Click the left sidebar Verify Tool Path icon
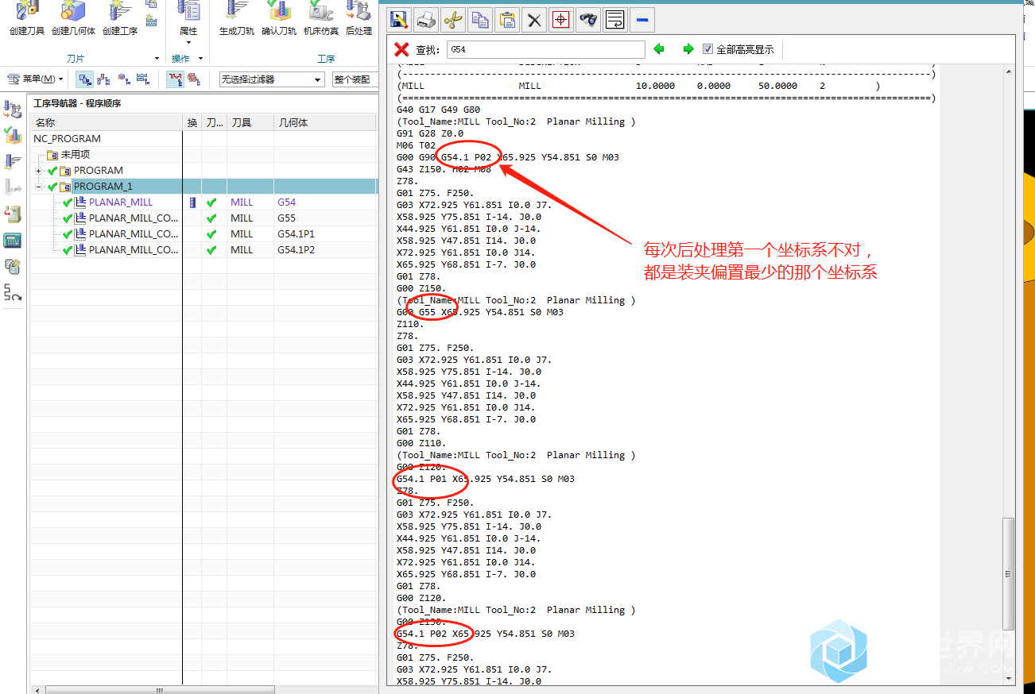 [13, 135]
